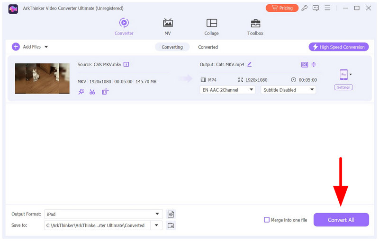Click the ArkThinker app logo
379x241 pixels.
pos(13,9)
